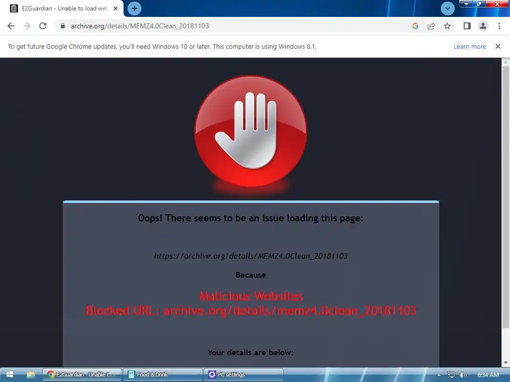
Task: Expand the tab search dropdown arrow
Action: [448, 8]
